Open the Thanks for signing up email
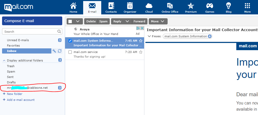 [105, 54]
